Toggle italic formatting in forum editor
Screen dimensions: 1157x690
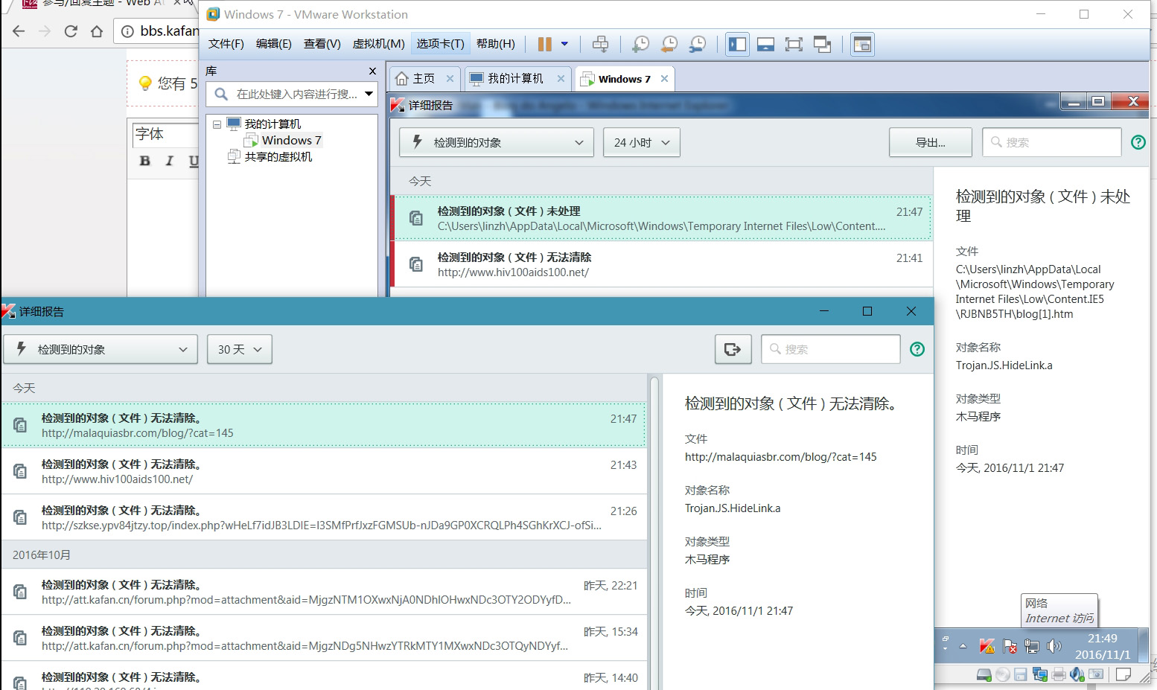170,161
